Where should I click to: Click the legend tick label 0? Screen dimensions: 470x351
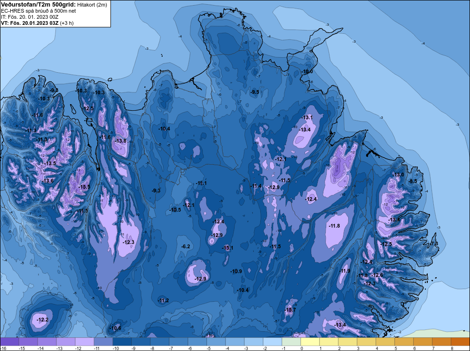(302, 348)
